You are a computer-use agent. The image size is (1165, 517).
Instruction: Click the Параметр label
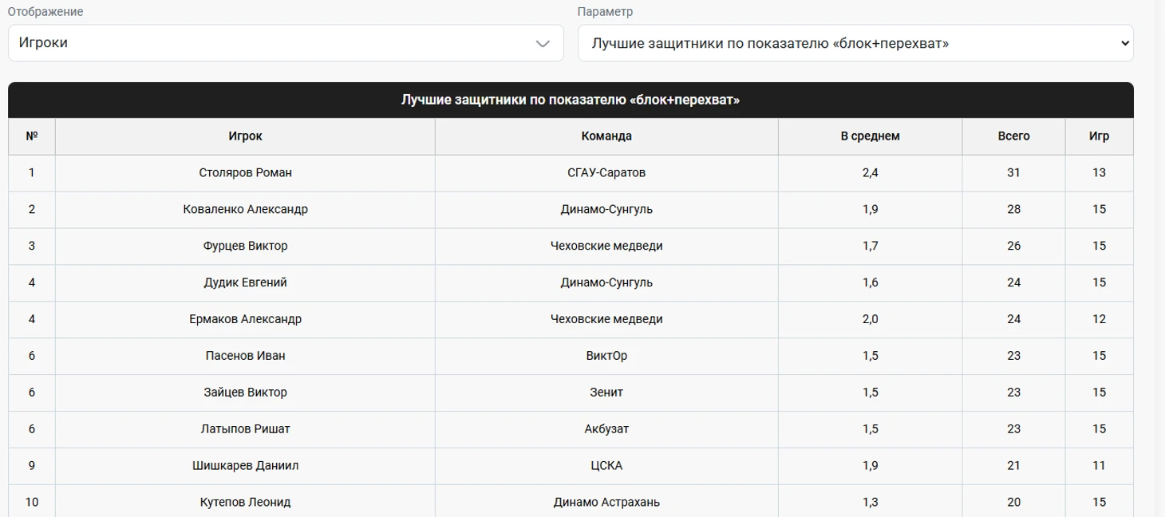(x=605, y=12)
